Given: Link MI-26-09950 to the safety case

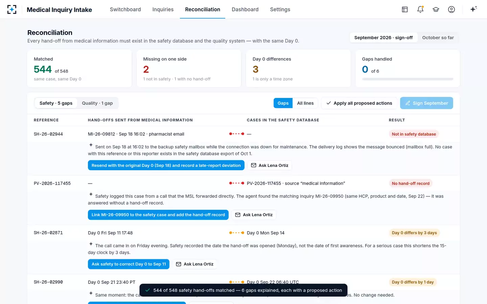Looking at the screenshot, I should coord(158,214).
